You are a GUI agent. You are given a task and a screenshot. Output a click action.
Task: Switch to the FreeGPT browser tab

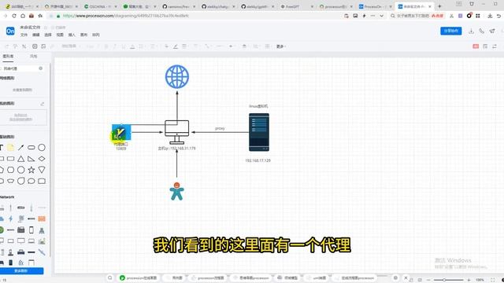[x=296, y=6]
